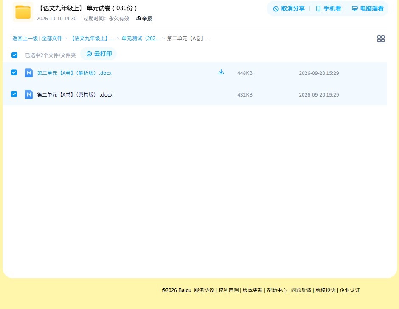Viewport: 399px width, 309px height.
Task: Open the 版权投诉 footer link
Action: tap(326, 290)
